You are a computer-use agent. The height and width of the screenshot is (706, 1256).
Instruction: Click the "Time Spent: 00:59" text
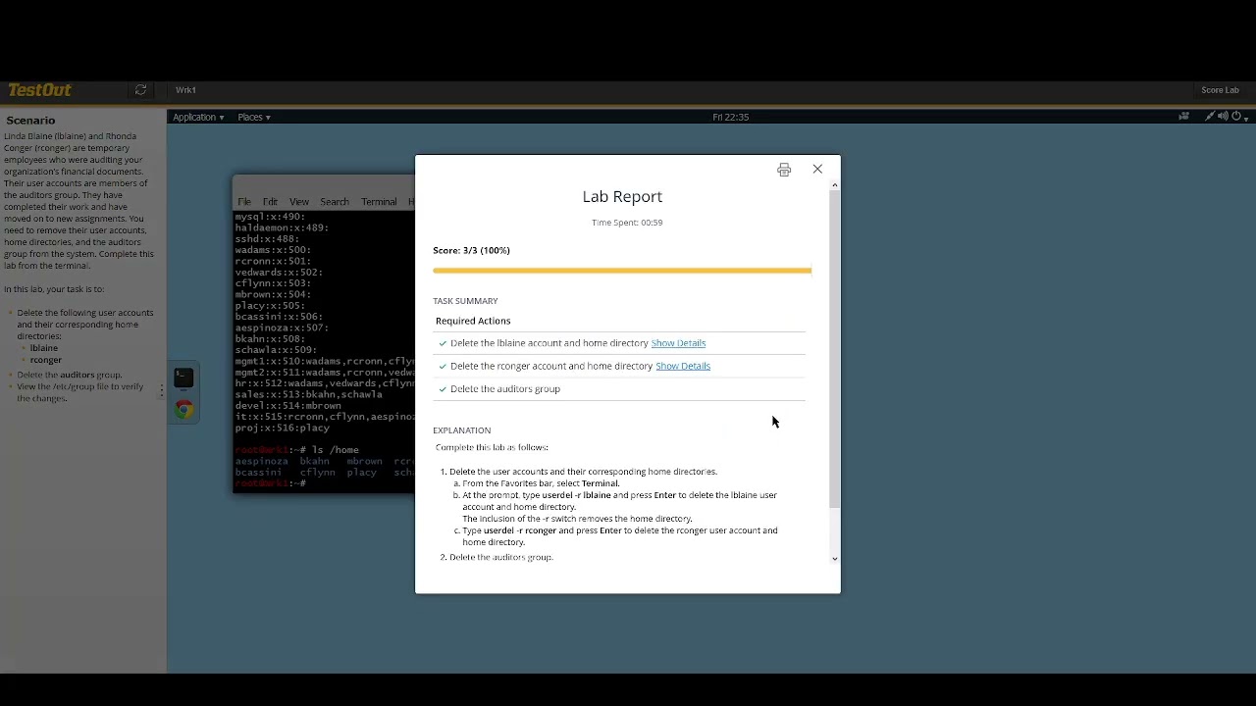627,223
